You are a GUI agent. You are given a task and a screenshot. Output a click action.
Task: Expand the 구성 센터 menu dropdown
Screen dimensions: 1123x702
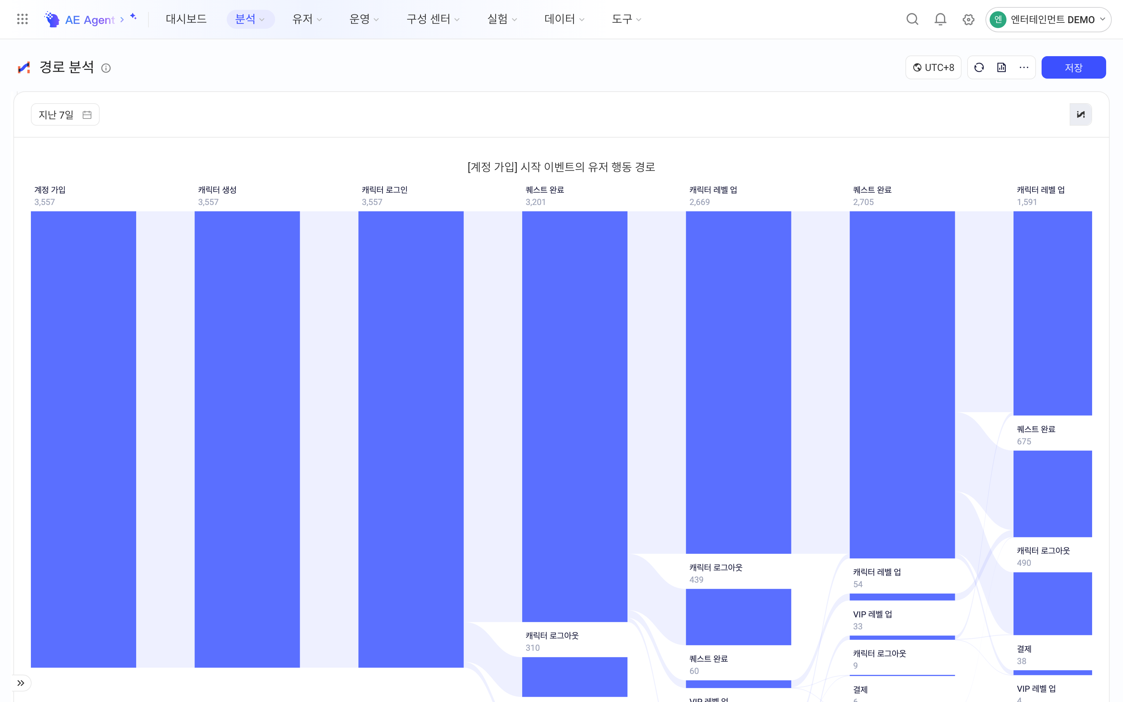[x=433, y=19]
